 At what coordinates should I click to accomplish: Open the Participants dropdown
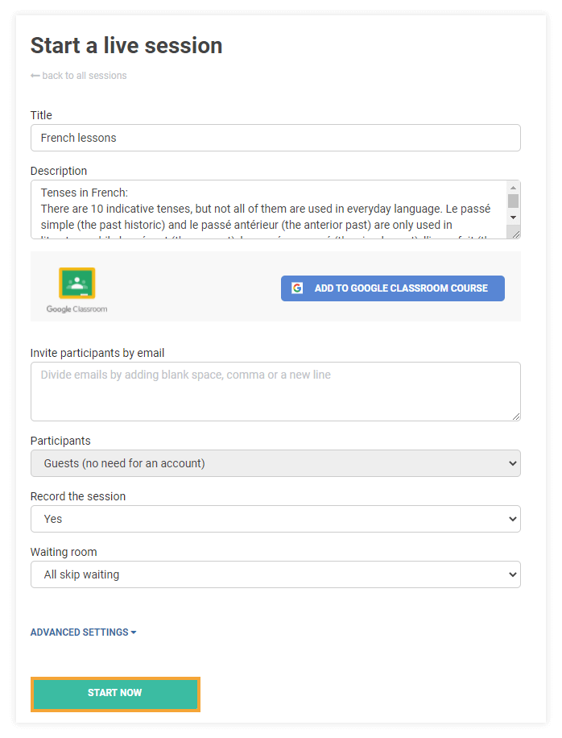(275, 463)
